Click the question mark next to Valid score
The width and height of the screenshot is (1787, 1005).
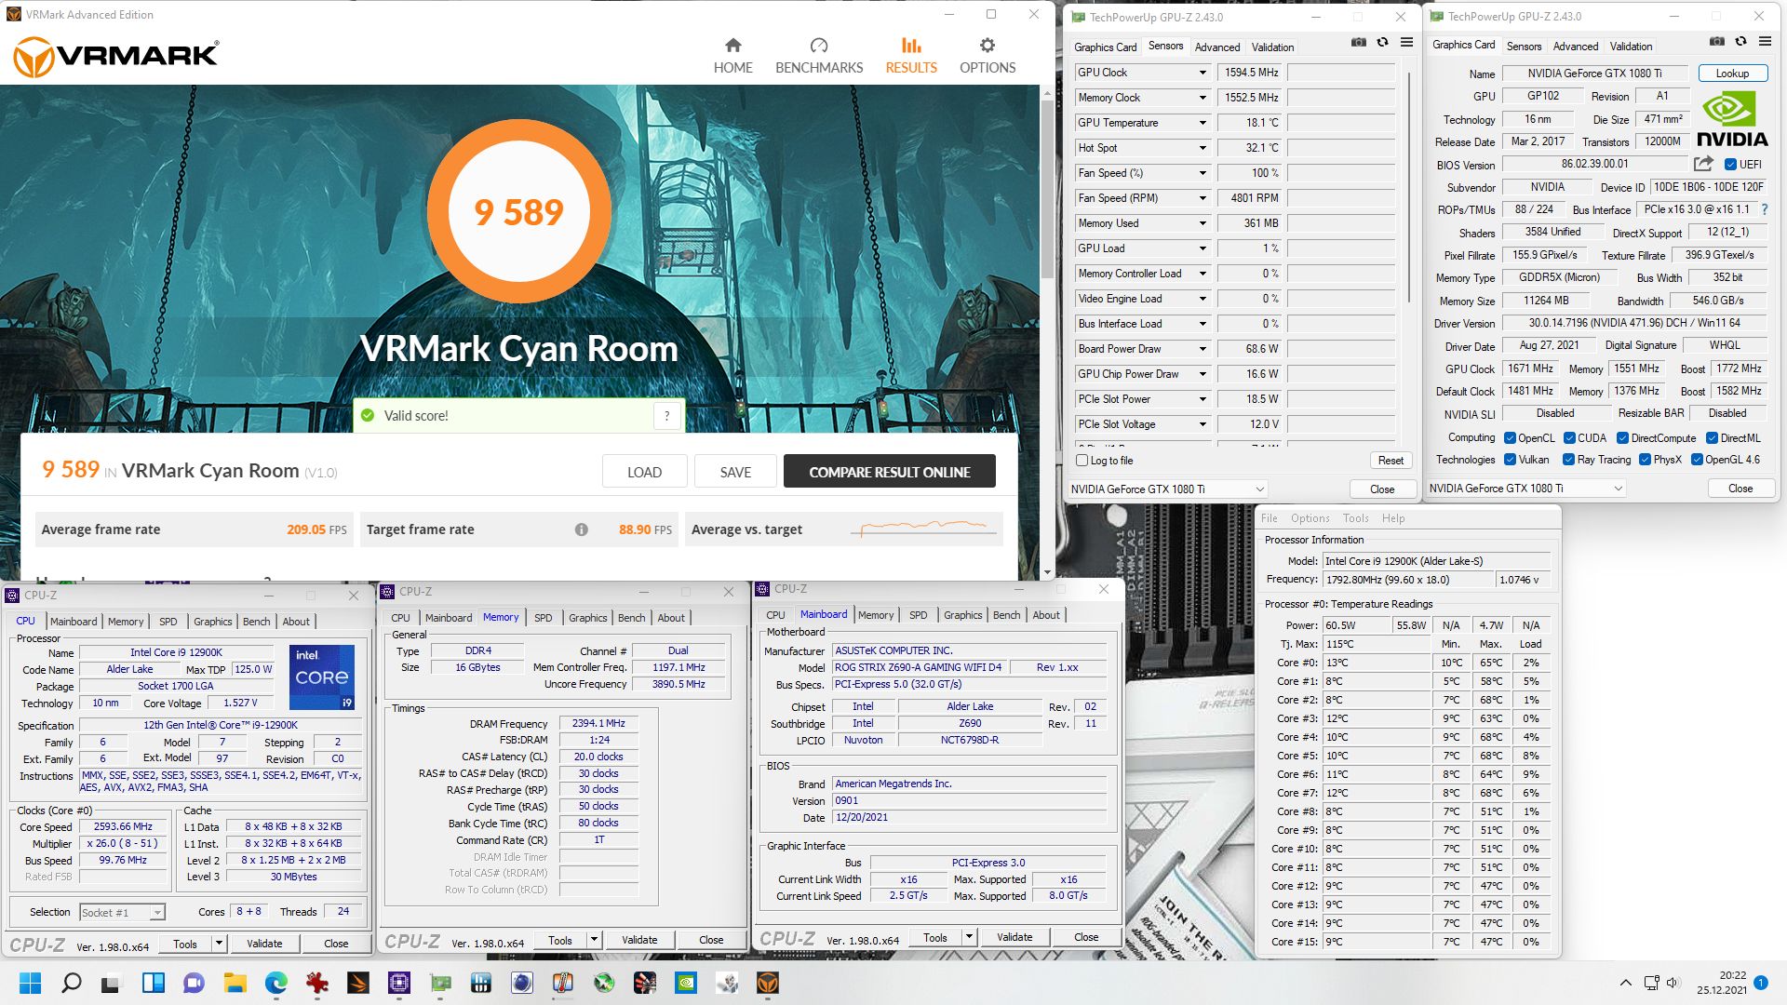666,416
